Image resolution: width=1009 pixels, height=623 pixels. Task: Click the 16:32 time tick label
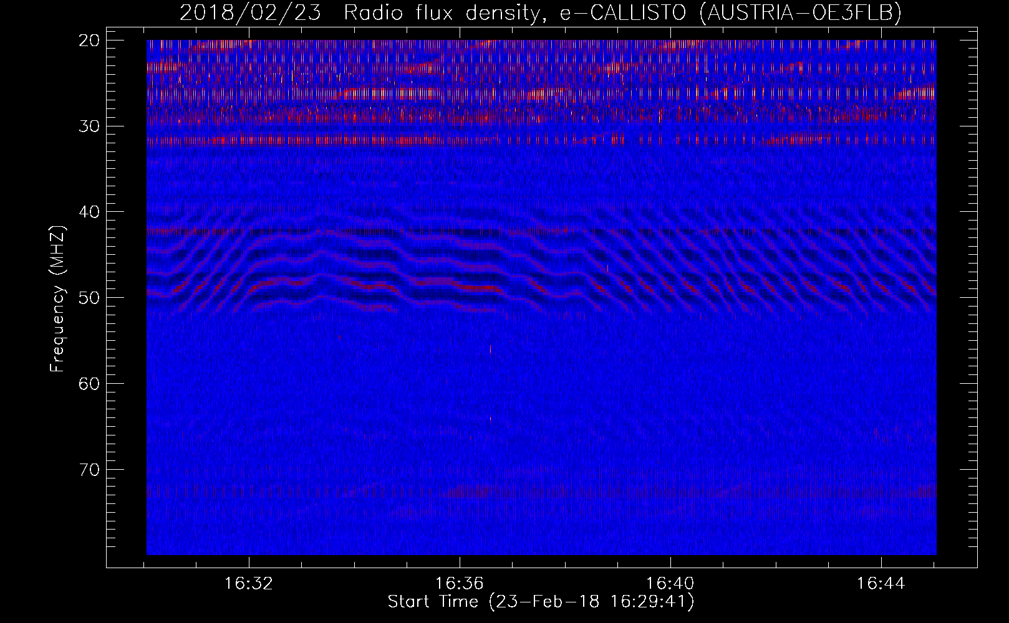click(x=249, y=584)
